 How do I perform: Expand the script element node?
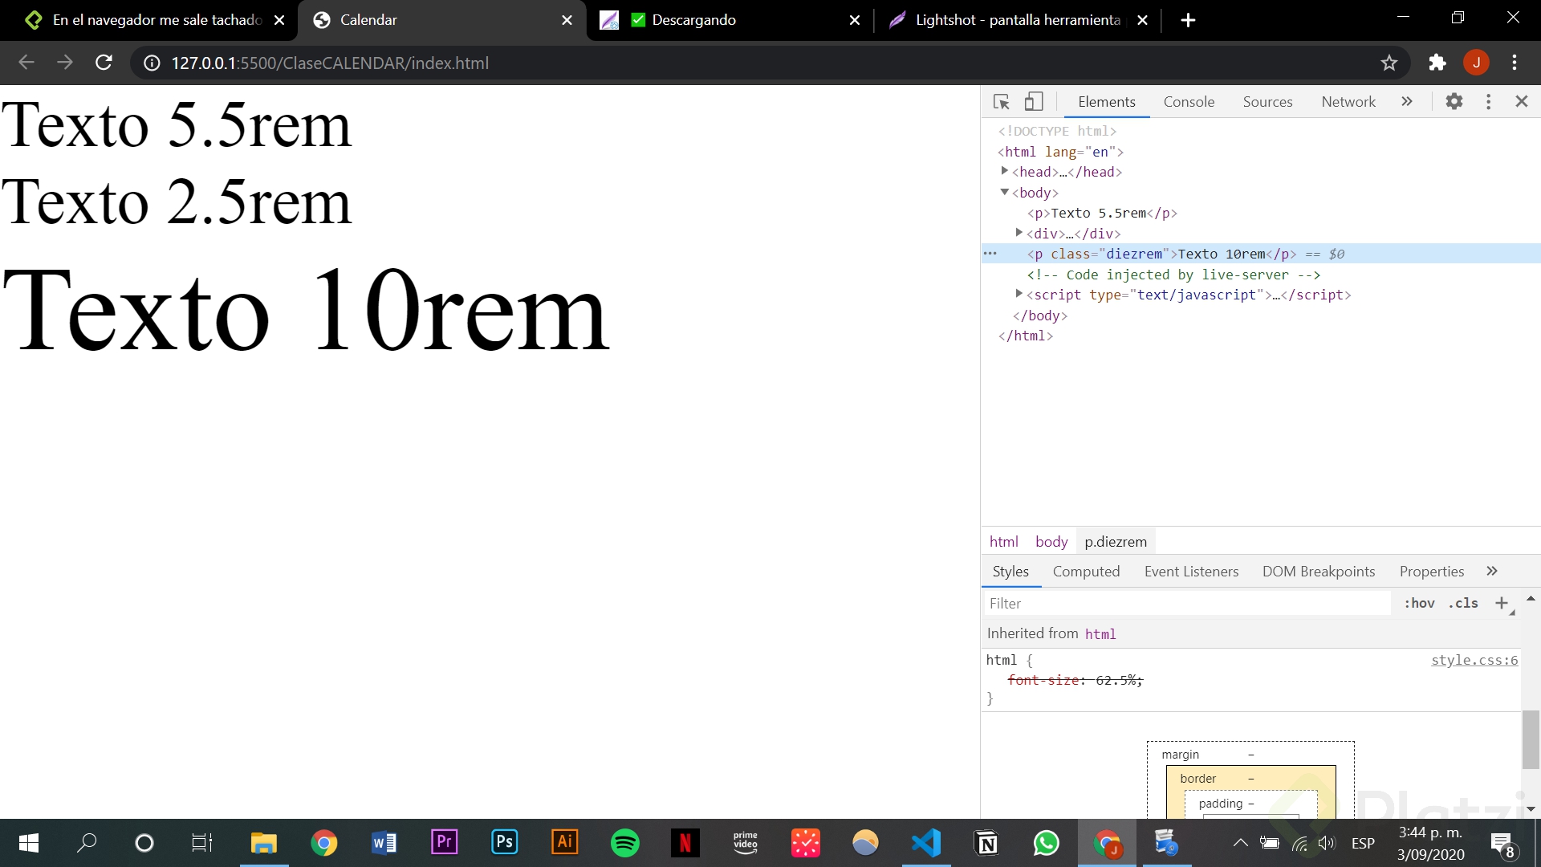[x=1019, y=295]
